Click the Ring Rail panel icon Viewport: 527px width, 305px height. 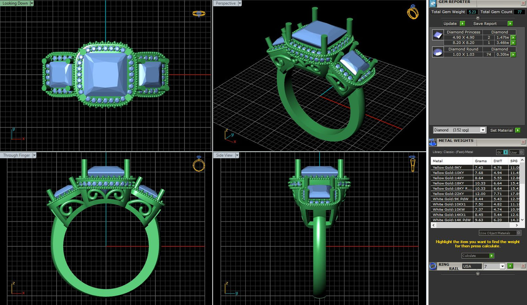(x=433, y=266)
